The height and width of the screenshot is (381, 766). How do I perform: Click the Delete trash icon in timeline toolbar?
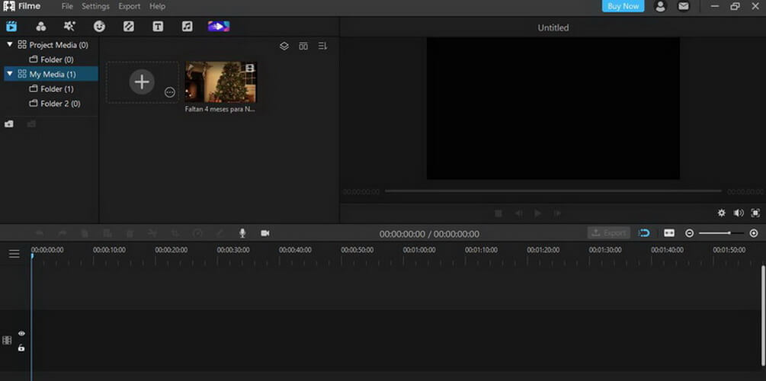[130, 233]
